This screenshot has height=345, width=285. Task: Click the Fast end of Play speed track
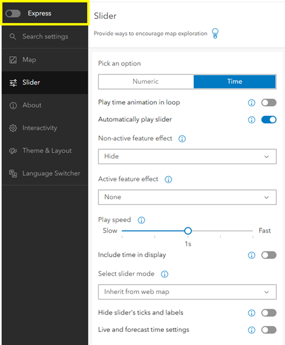253,231
